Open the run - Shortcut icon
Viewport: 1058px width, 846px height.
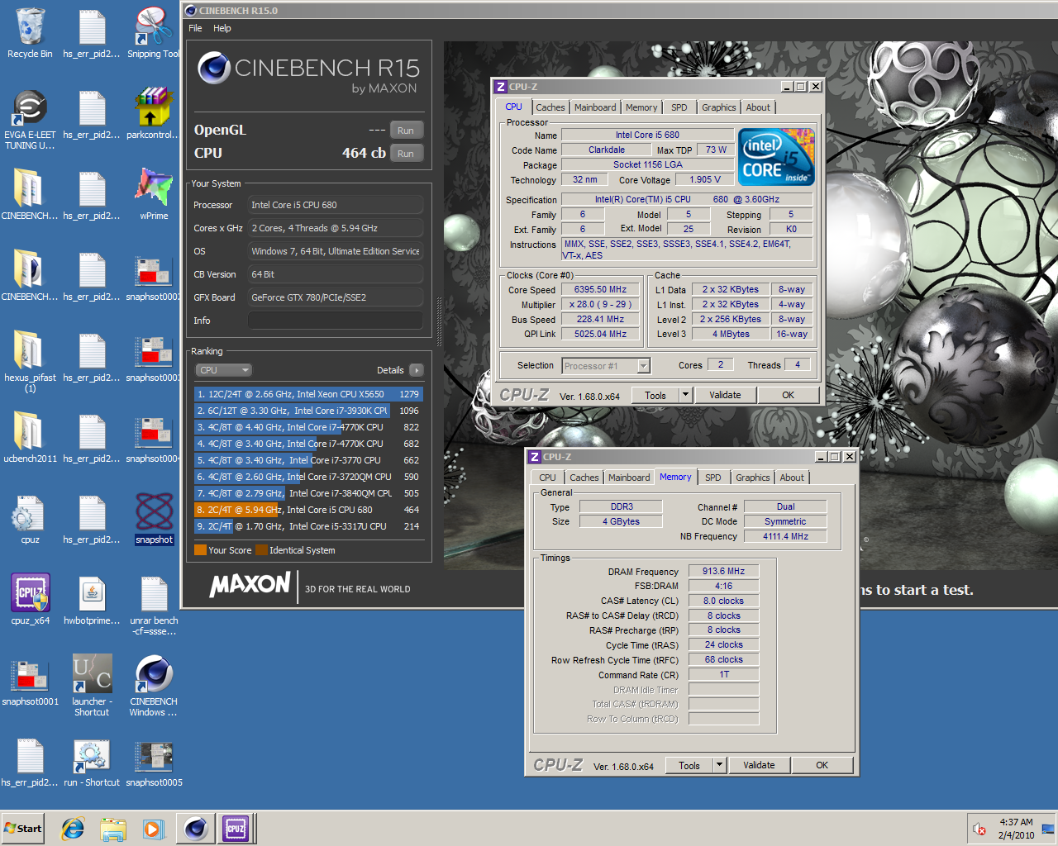coord(92,762)
